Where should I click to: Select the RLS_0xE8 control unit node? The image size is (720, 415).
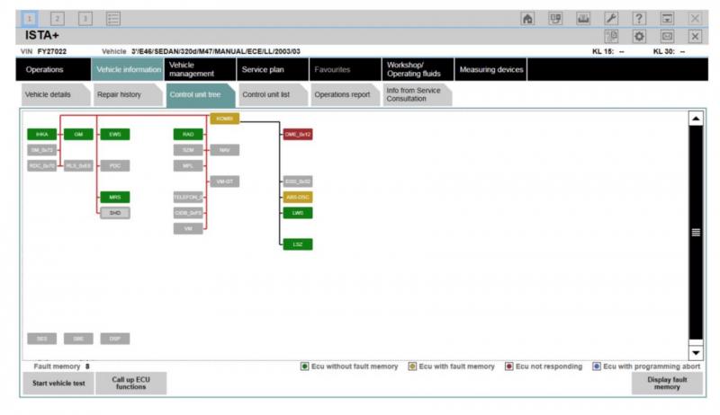[78, 166]
